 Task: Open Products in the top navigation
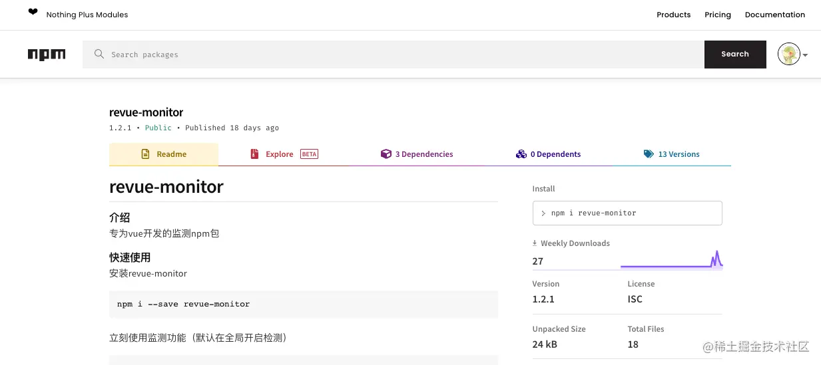pos(673,15)
